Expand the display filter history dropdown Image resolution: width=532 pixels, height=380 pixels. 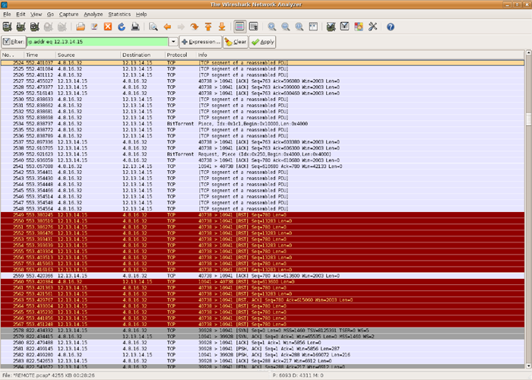(x=173, y=42)
